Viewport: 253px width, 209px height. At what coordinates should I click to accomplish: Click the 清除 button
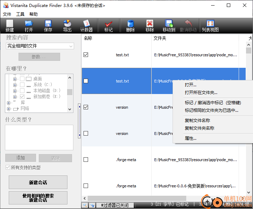click(55, 158)
